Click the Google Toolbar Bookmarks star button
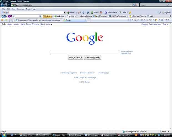This screenshot has height=137, width=172. [x=111, y=12]
